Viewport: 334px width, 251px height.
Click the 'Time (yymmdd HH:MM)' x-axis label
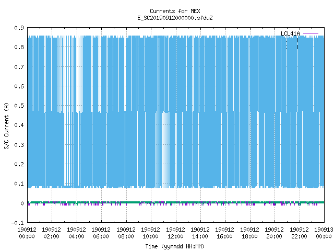175,246
